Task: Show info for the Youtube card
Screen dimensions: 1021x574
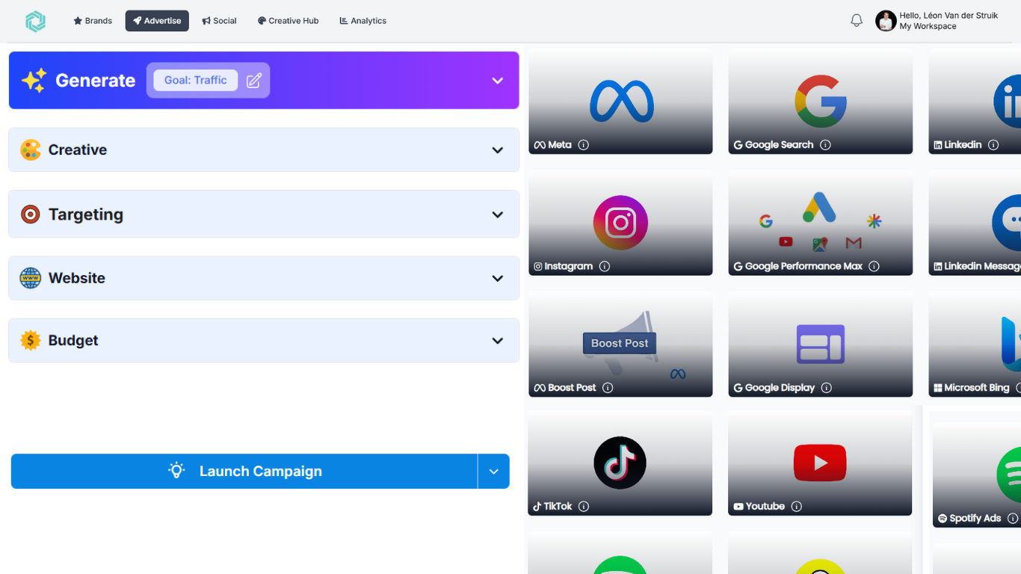Action: pyautogui.click(x=797, y=507)
